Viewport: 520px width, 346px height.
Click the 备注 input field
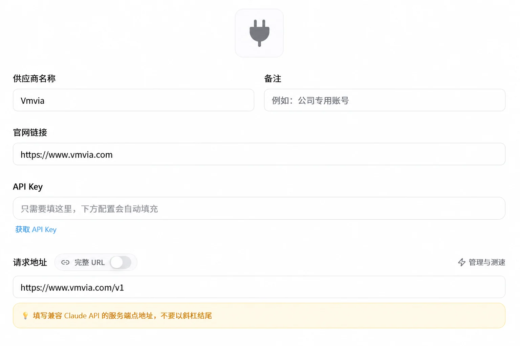(x=385, y=100)
